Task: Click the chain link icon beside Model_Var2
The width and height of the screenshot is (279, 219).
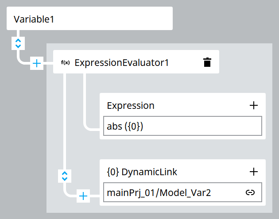Action: click(x=250, y=192)
